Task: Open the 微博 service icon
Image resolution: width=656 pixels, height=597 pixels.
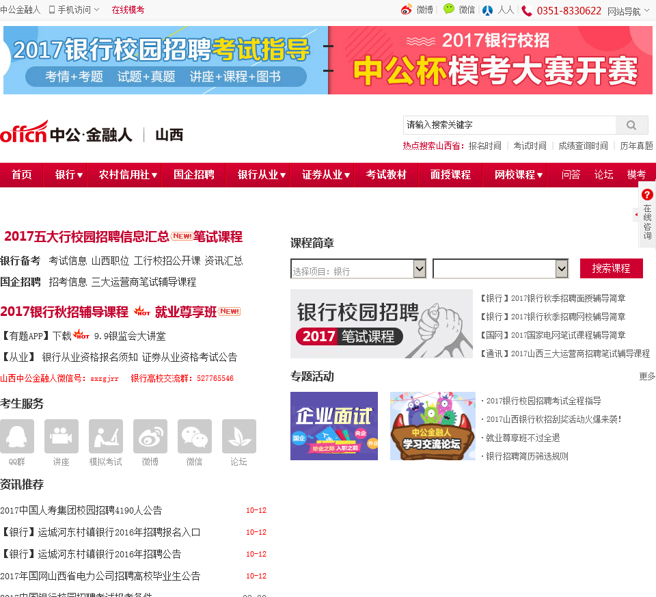Action: (150, 436)
